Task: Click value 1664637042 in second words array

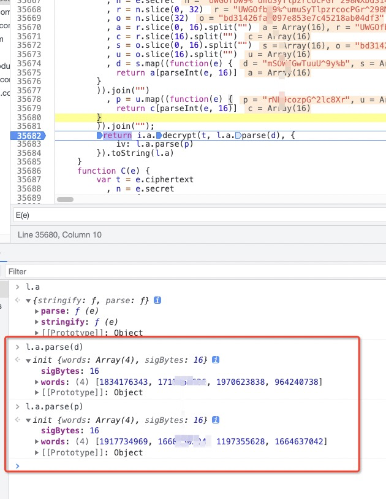Action: click(x=299, y=442)
